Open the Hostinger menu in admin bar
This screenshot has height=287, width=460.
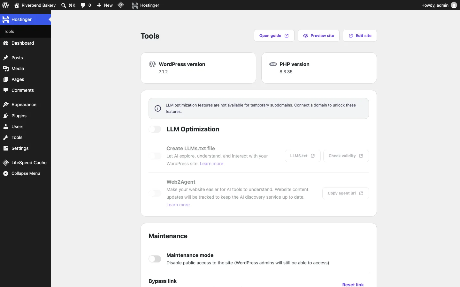pyautogui.click(x=146, y=5)
